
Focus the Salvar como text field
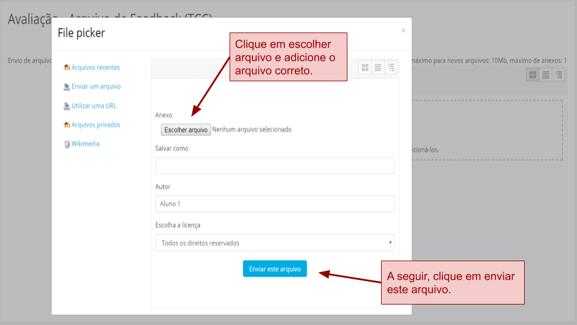point(275,166)
